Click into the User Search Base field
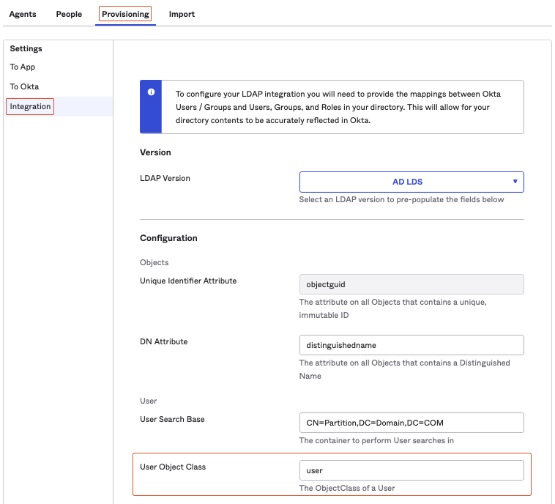Screen dimensions: 555x504 pos(411,423)
